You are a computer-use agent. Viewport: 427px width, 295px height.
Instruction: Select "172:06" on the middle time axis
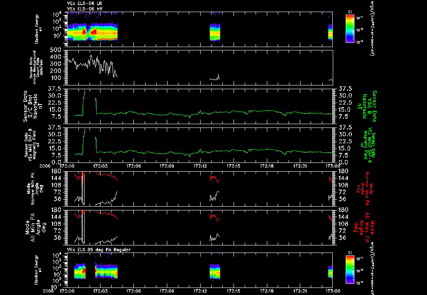134,166
